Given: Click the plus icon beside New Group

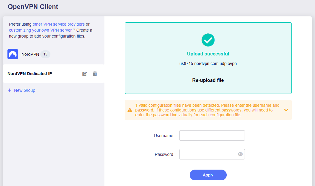Looking at the screenshot, I should tap(10, 90).
